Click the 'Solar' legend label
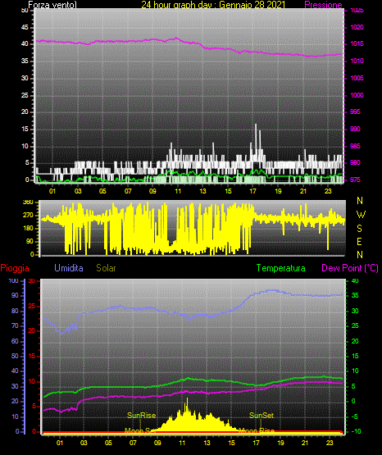The height and width of the screenshot is (455, 382). point(106,268)
